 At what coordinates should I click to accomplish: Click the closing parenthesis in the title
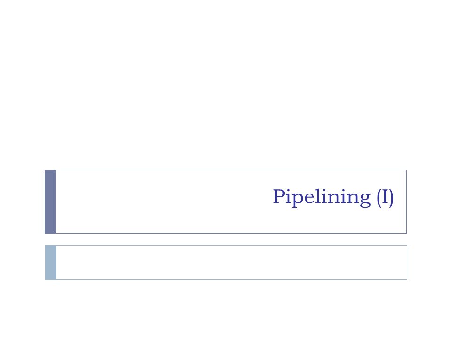coord(391,198)
